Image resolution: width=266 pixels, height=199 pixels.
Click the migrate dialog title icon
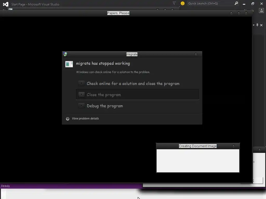pos(65,54)
